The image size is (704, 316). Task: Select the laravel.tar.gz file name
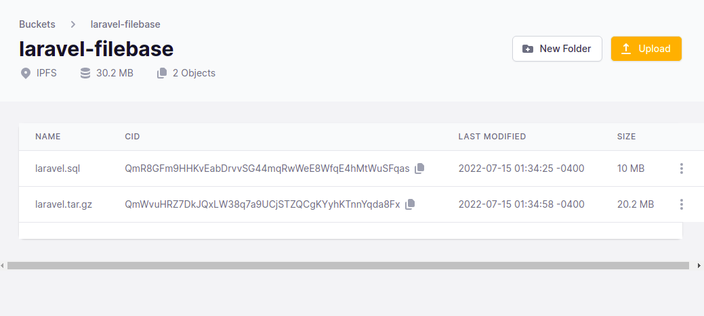(x=64, y=204)
